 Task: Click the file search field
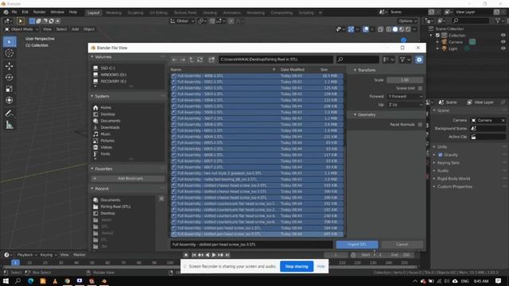coord(357,60)
